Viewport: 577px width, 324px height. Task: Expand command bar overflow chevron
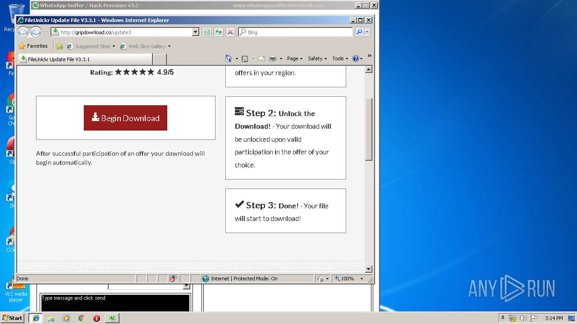(369, 56)
